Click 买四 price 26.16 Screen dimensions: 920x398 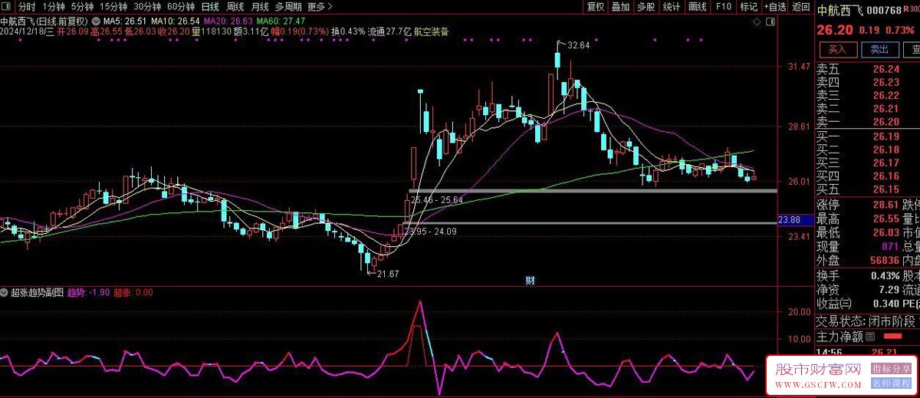[886, 176]
